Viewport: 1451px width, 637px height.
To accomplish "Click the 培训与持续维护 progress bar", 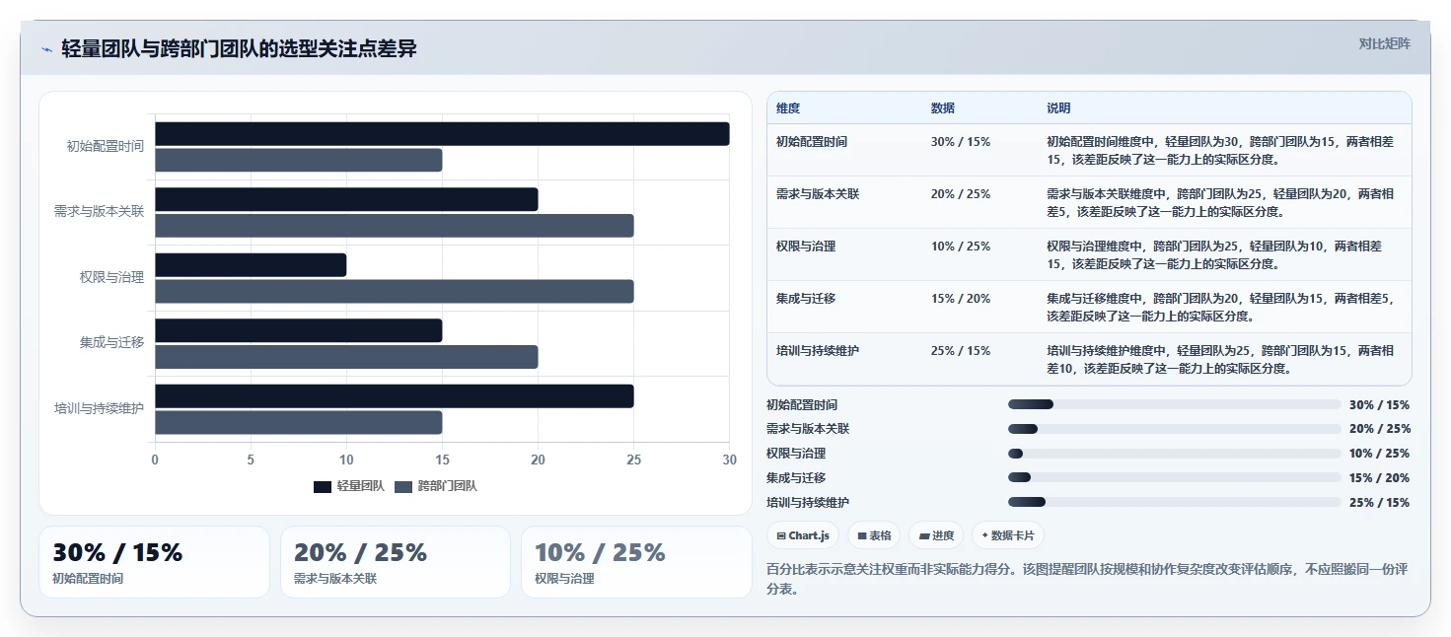I will coord(1174,502).
